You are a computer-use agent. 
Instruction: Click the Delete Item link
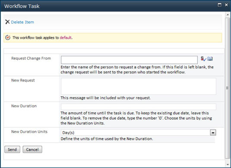click(x=22, y=22)
